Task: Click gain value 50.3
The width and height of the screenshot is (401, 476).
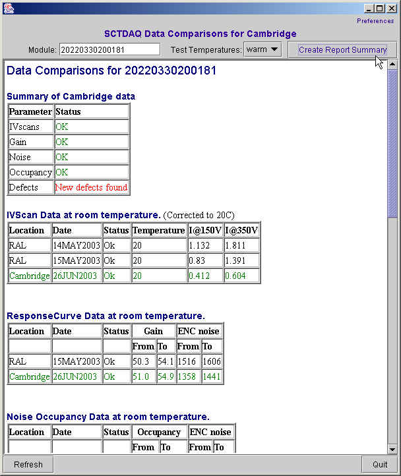Action: click(x=140, y=361)
